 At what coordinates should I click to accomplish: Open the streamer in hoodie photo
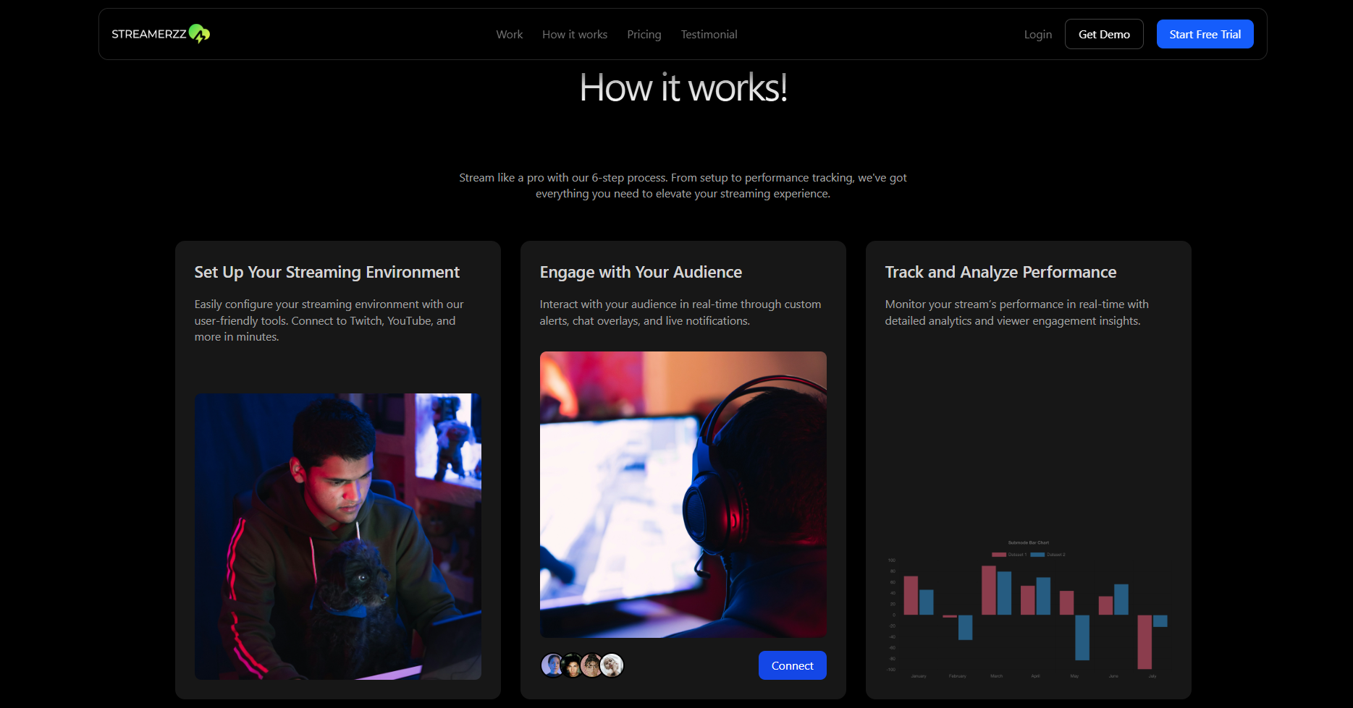[338, 537]
